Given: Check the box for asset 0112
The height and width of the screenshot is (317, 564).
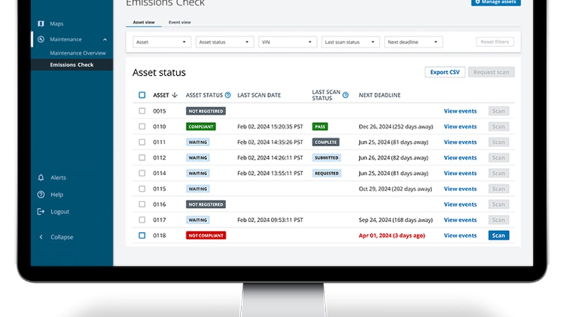Looking at the screenshot, I should pos(142,157).
